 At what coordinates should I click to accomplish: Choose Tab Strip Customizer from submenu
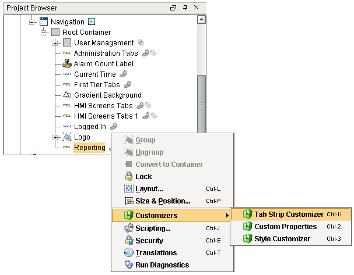pos(290,214)
